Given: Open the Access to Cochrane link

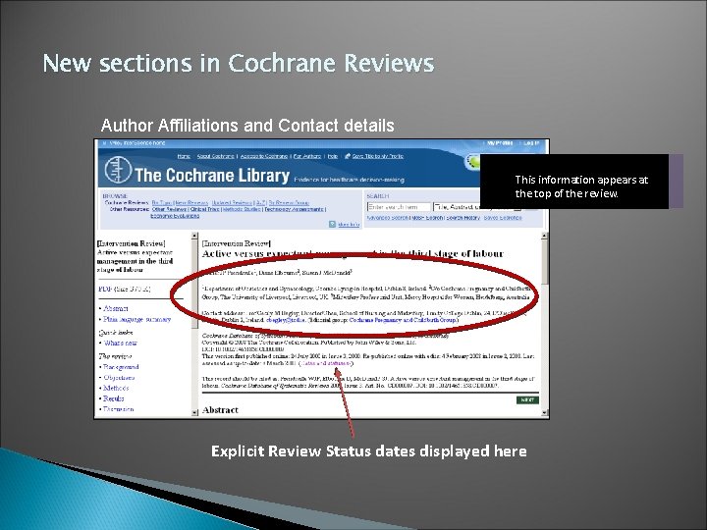Looking at the screenshot, I should point(264,156).
